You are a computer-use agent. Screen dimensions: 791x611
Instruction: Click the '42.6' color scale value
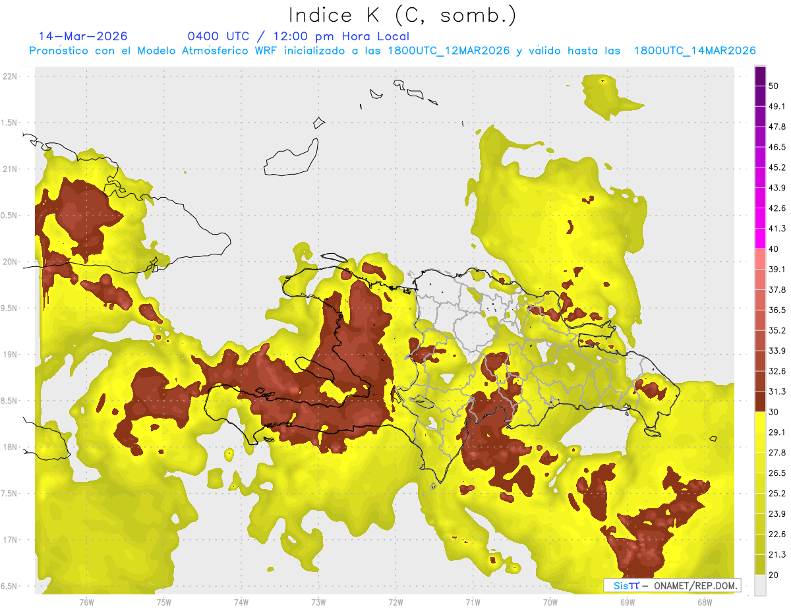(x=777, y=208)
